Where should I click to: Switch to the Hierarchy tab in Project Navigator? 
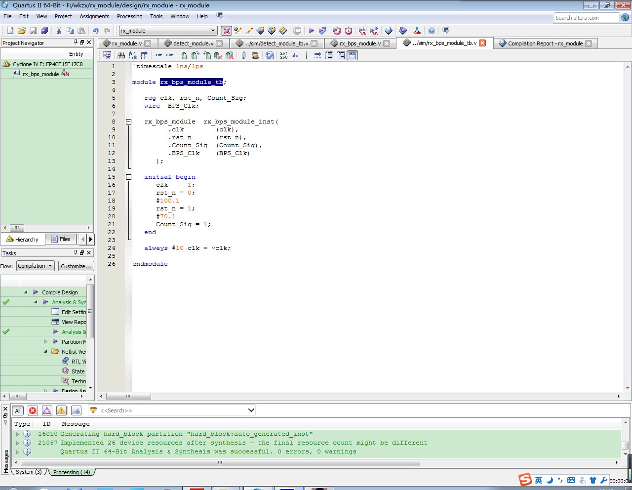pyautogui.click(x=23, y=239)
